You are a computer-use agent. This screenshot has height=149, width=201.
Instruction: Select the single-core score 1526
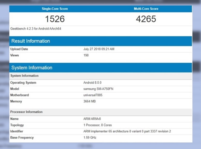[55, 19]
